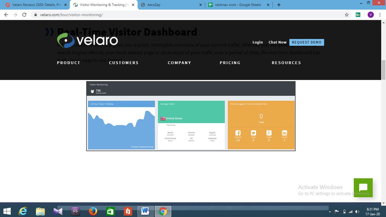This screenshot has width=386, height=217.
Task: Click the vertical scrollbar thumb
Action: 383,70
